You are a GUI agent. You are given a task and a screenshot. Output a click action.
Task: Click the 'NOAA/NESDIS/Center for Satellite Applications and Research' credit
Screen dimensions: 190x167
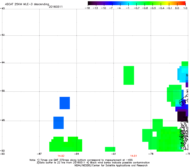pos(111,165)
